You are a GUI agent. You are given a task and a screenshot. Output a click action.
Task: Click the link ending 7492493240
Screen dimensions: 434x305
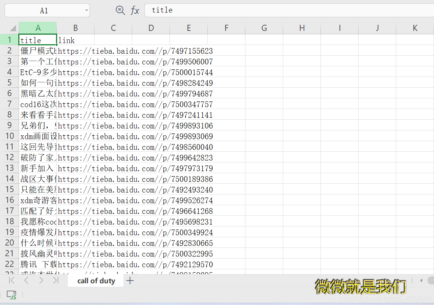[135, 189]
